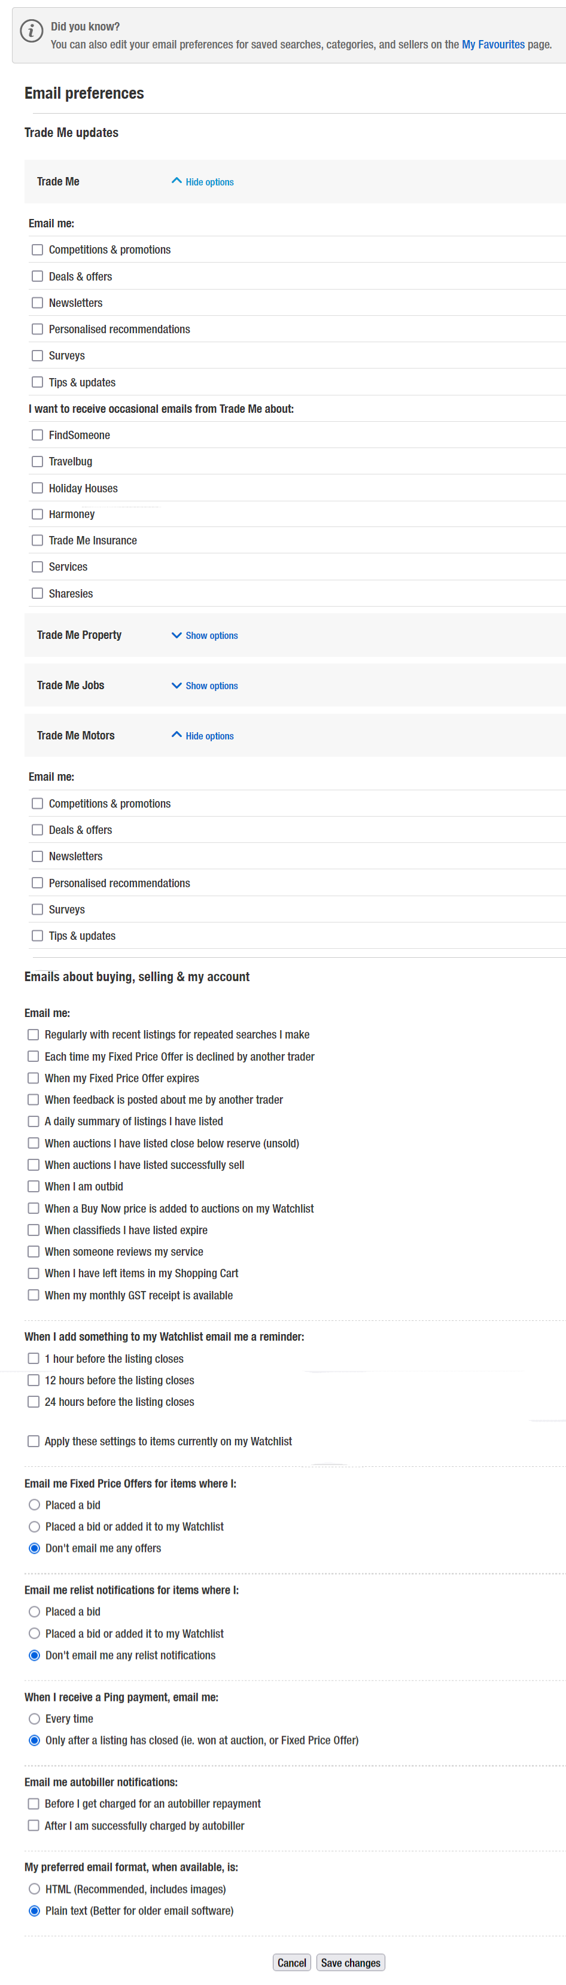The width and height of the screenshot is (566, 1985).
Task: Enable email when I am outbid
Action: click(33, 1186)
